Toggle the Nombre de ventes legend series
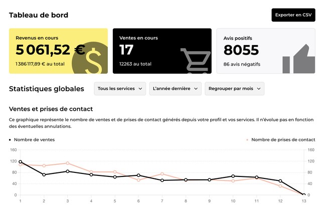Viewport: 324px width, 214px height. [x=34, y=140]
